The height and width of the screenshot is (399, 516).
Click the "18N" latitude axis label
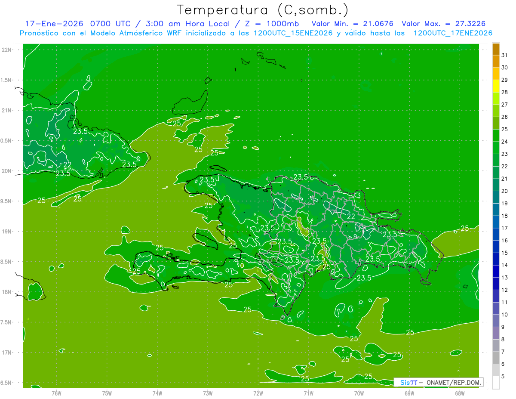(6, 292)
